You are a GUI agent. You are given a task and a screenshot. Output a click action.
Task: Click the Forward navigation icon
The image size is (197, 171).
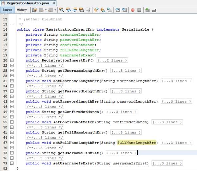point(51,10)
